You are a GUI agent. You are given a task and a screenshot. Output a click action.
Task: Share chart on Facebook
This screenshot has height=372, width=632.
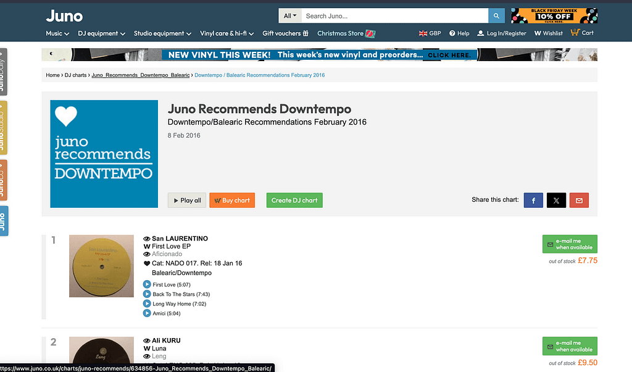(533, 200)
